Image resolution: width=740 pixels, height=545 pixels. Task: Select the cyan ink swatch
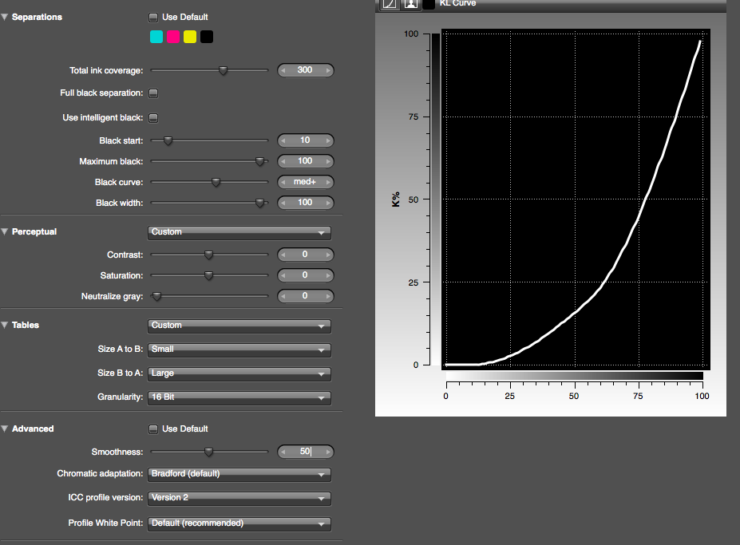[x=156, y=37]
